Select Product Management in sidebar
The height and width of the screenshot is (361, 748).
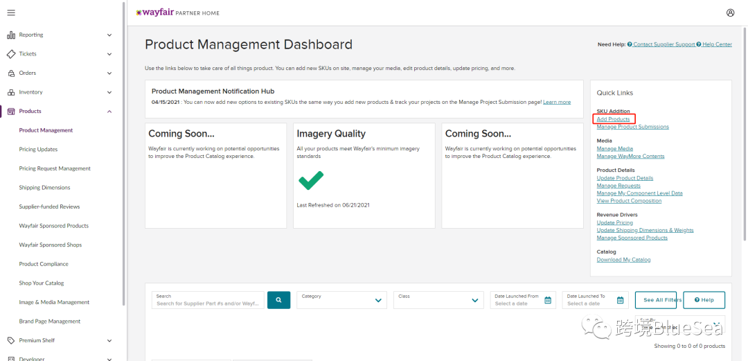click(x=46, y=130)
